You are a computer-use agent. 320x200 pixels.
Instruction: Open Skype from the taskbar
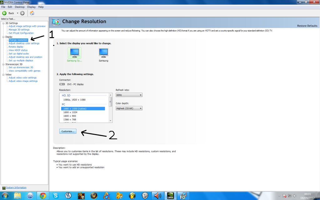pos(56,196)
